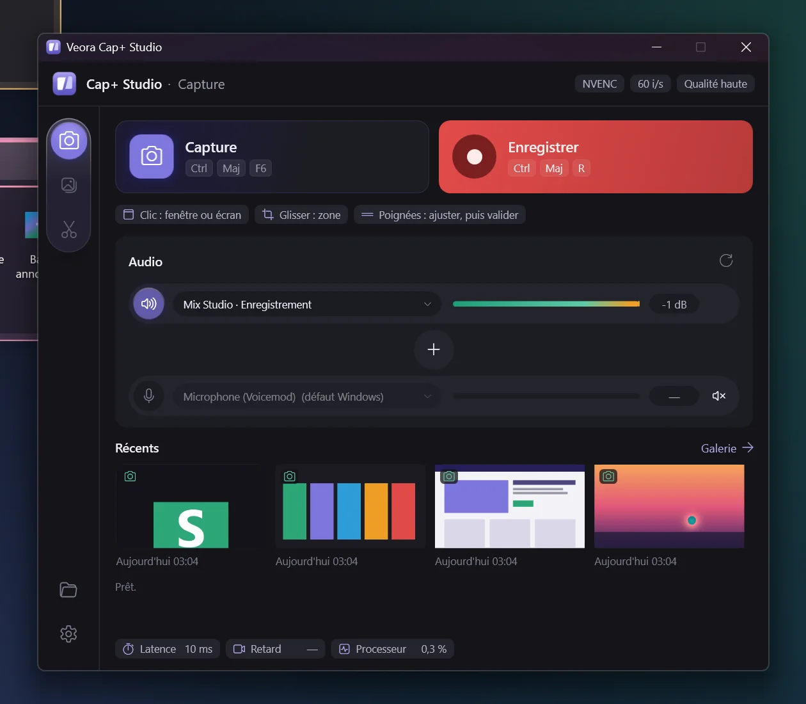Viewport: 806px width, 704px height.
Task: Select the Capture camera tab in sidebar
Action: (x=69, y=140)
